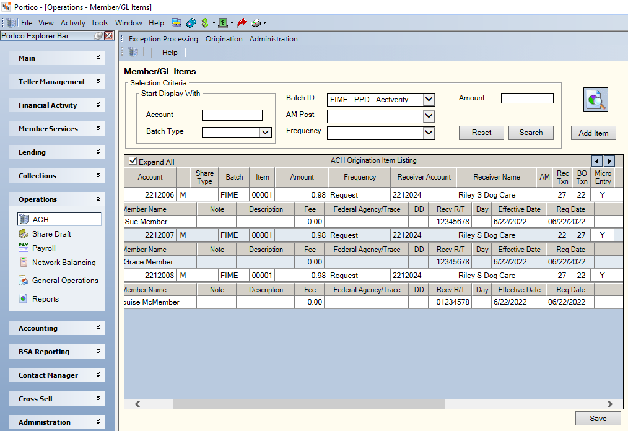Click the printer toolbar icon
The height and width of the screenshot is (431, 628).
pos(256,23)
